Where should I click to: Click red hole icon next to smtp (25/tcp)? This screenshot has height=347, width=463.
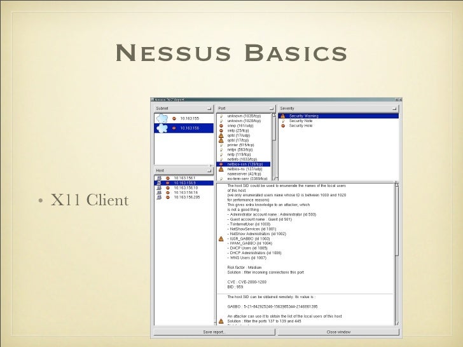221,130
